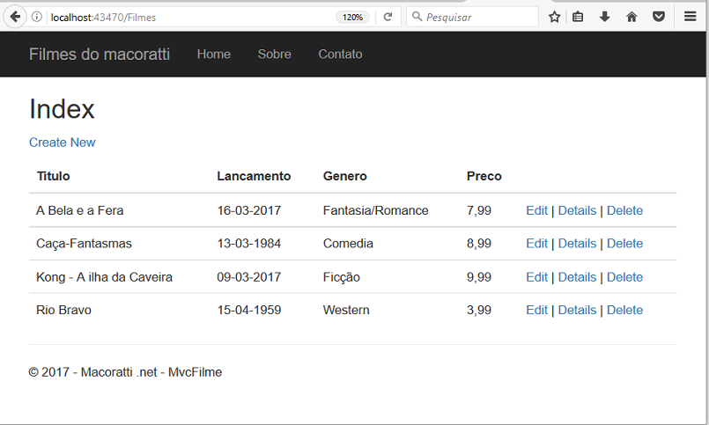This screenshot has height=425, width=709.
Task: Bookmark this page with the star icon
Action: [x=554, y=18]
